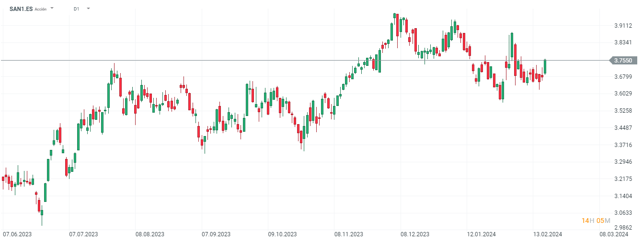
Task: Click the SAN1.ES symbol name
Action: coord(21,9)
